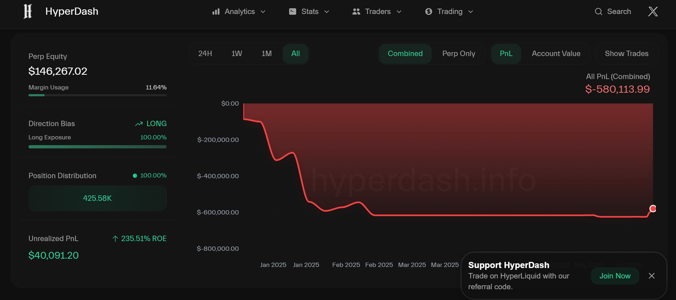Click the Trading dollar coin icon
The height and width of the screenshot is (300, 676).
click(428, 11)
